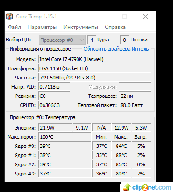Viewport: 173px width, 192px height.
Task: Click the Ядро #3 load 7% field
Action: pos(141,174)
